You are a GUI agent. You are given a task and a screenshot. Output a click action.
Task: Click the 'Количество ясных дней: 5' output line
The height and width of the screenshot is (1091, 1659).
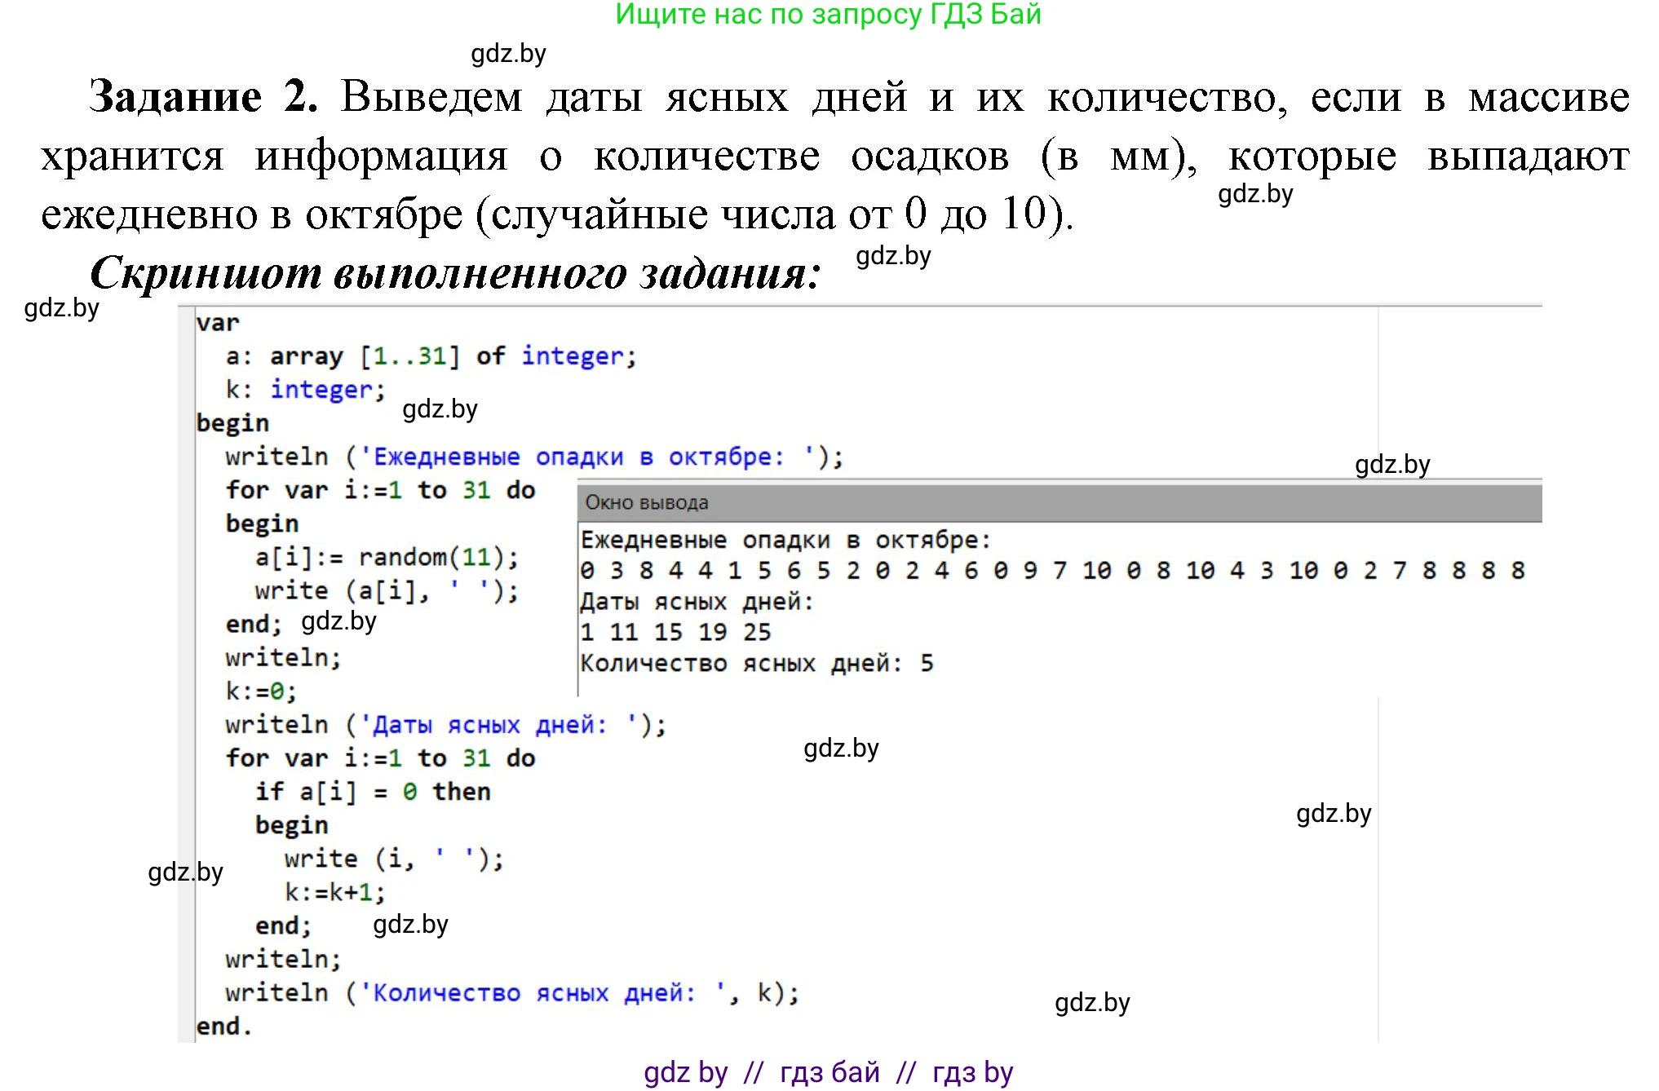pos(756,663)
